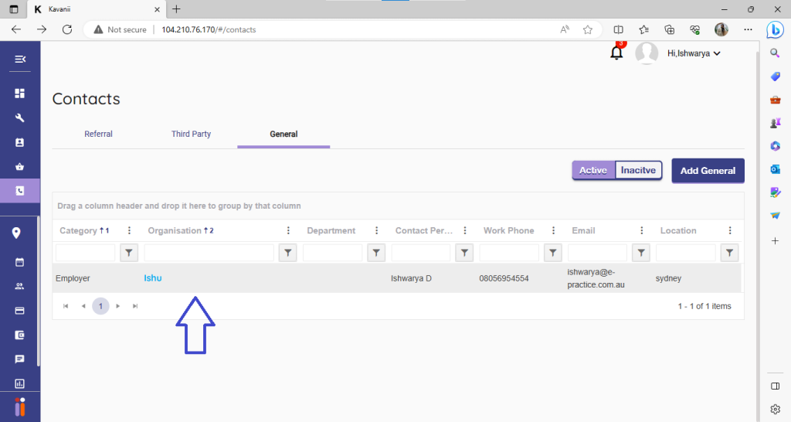Switch toggle to Active contacts
This screenshot has height=422, width=791.
593,171
